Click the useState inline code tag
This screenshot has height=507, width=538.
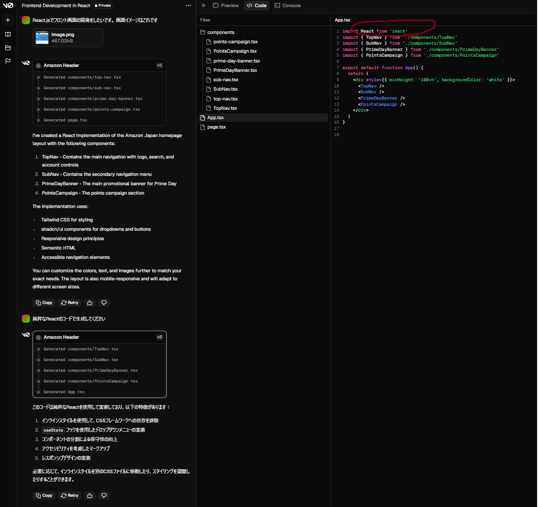point(53,430)
